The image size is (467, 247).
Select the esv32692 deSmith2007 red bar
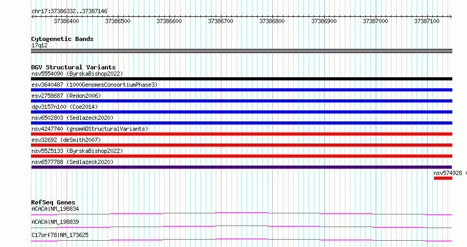pos(241,145)
